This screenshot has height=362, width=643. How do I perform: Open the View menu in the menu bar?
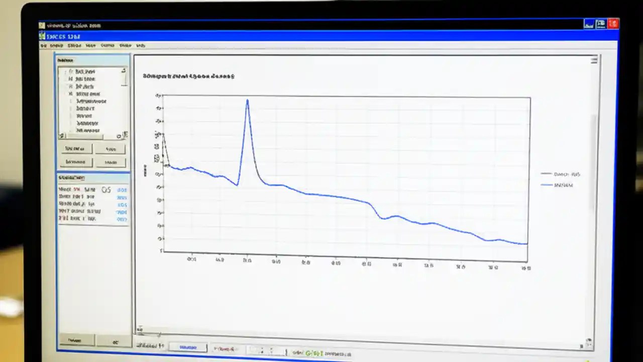click(90, 45)
